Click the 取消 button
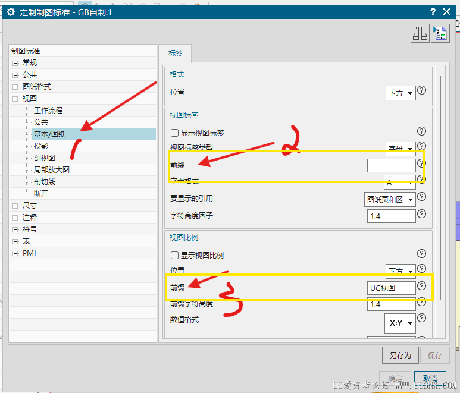This screenshot has width=460, height=393. pos(430,378)
